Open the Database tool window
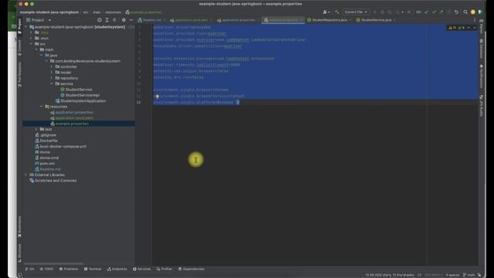This screenshot has height=278, width=494. click(481, 49)
